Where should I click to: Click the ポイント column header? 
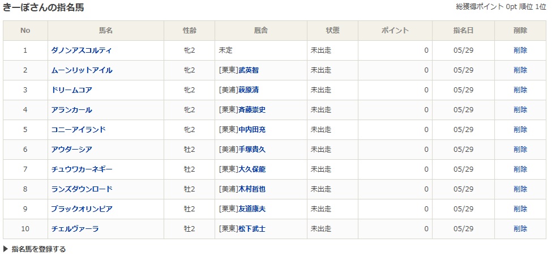[x=395, y=30]
